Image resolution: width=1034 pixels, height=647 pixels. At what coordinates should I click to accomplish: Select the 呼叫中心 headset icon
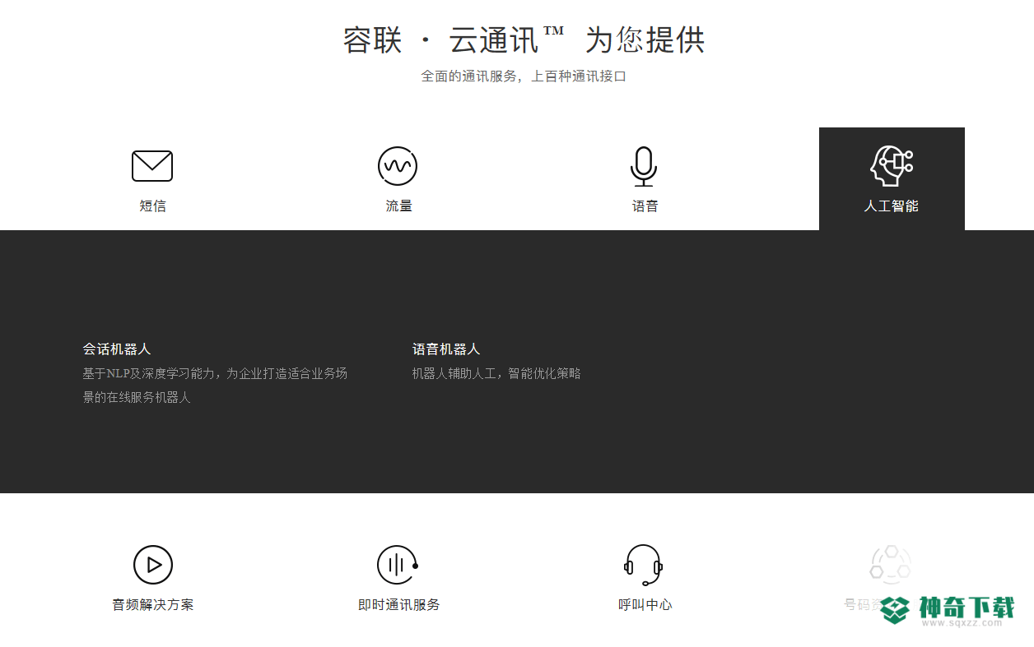[644, 565]
